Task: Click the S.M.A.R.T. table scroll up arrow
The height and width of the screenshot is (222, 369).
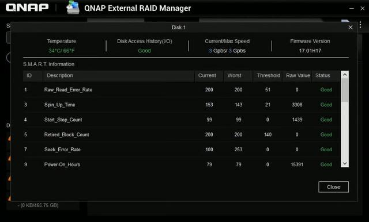Action: coord(345,75)
